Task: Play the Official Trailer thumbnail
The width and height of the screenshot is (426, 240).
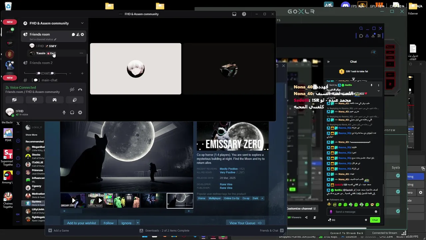Action: coord(100,201)
